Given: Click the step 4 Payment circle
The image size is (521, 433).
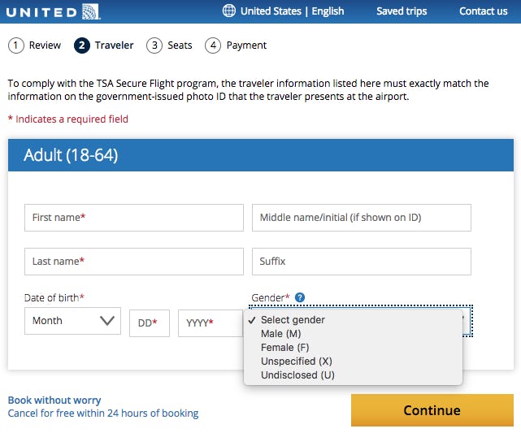Looking at the screenshot, I should 213,45.
